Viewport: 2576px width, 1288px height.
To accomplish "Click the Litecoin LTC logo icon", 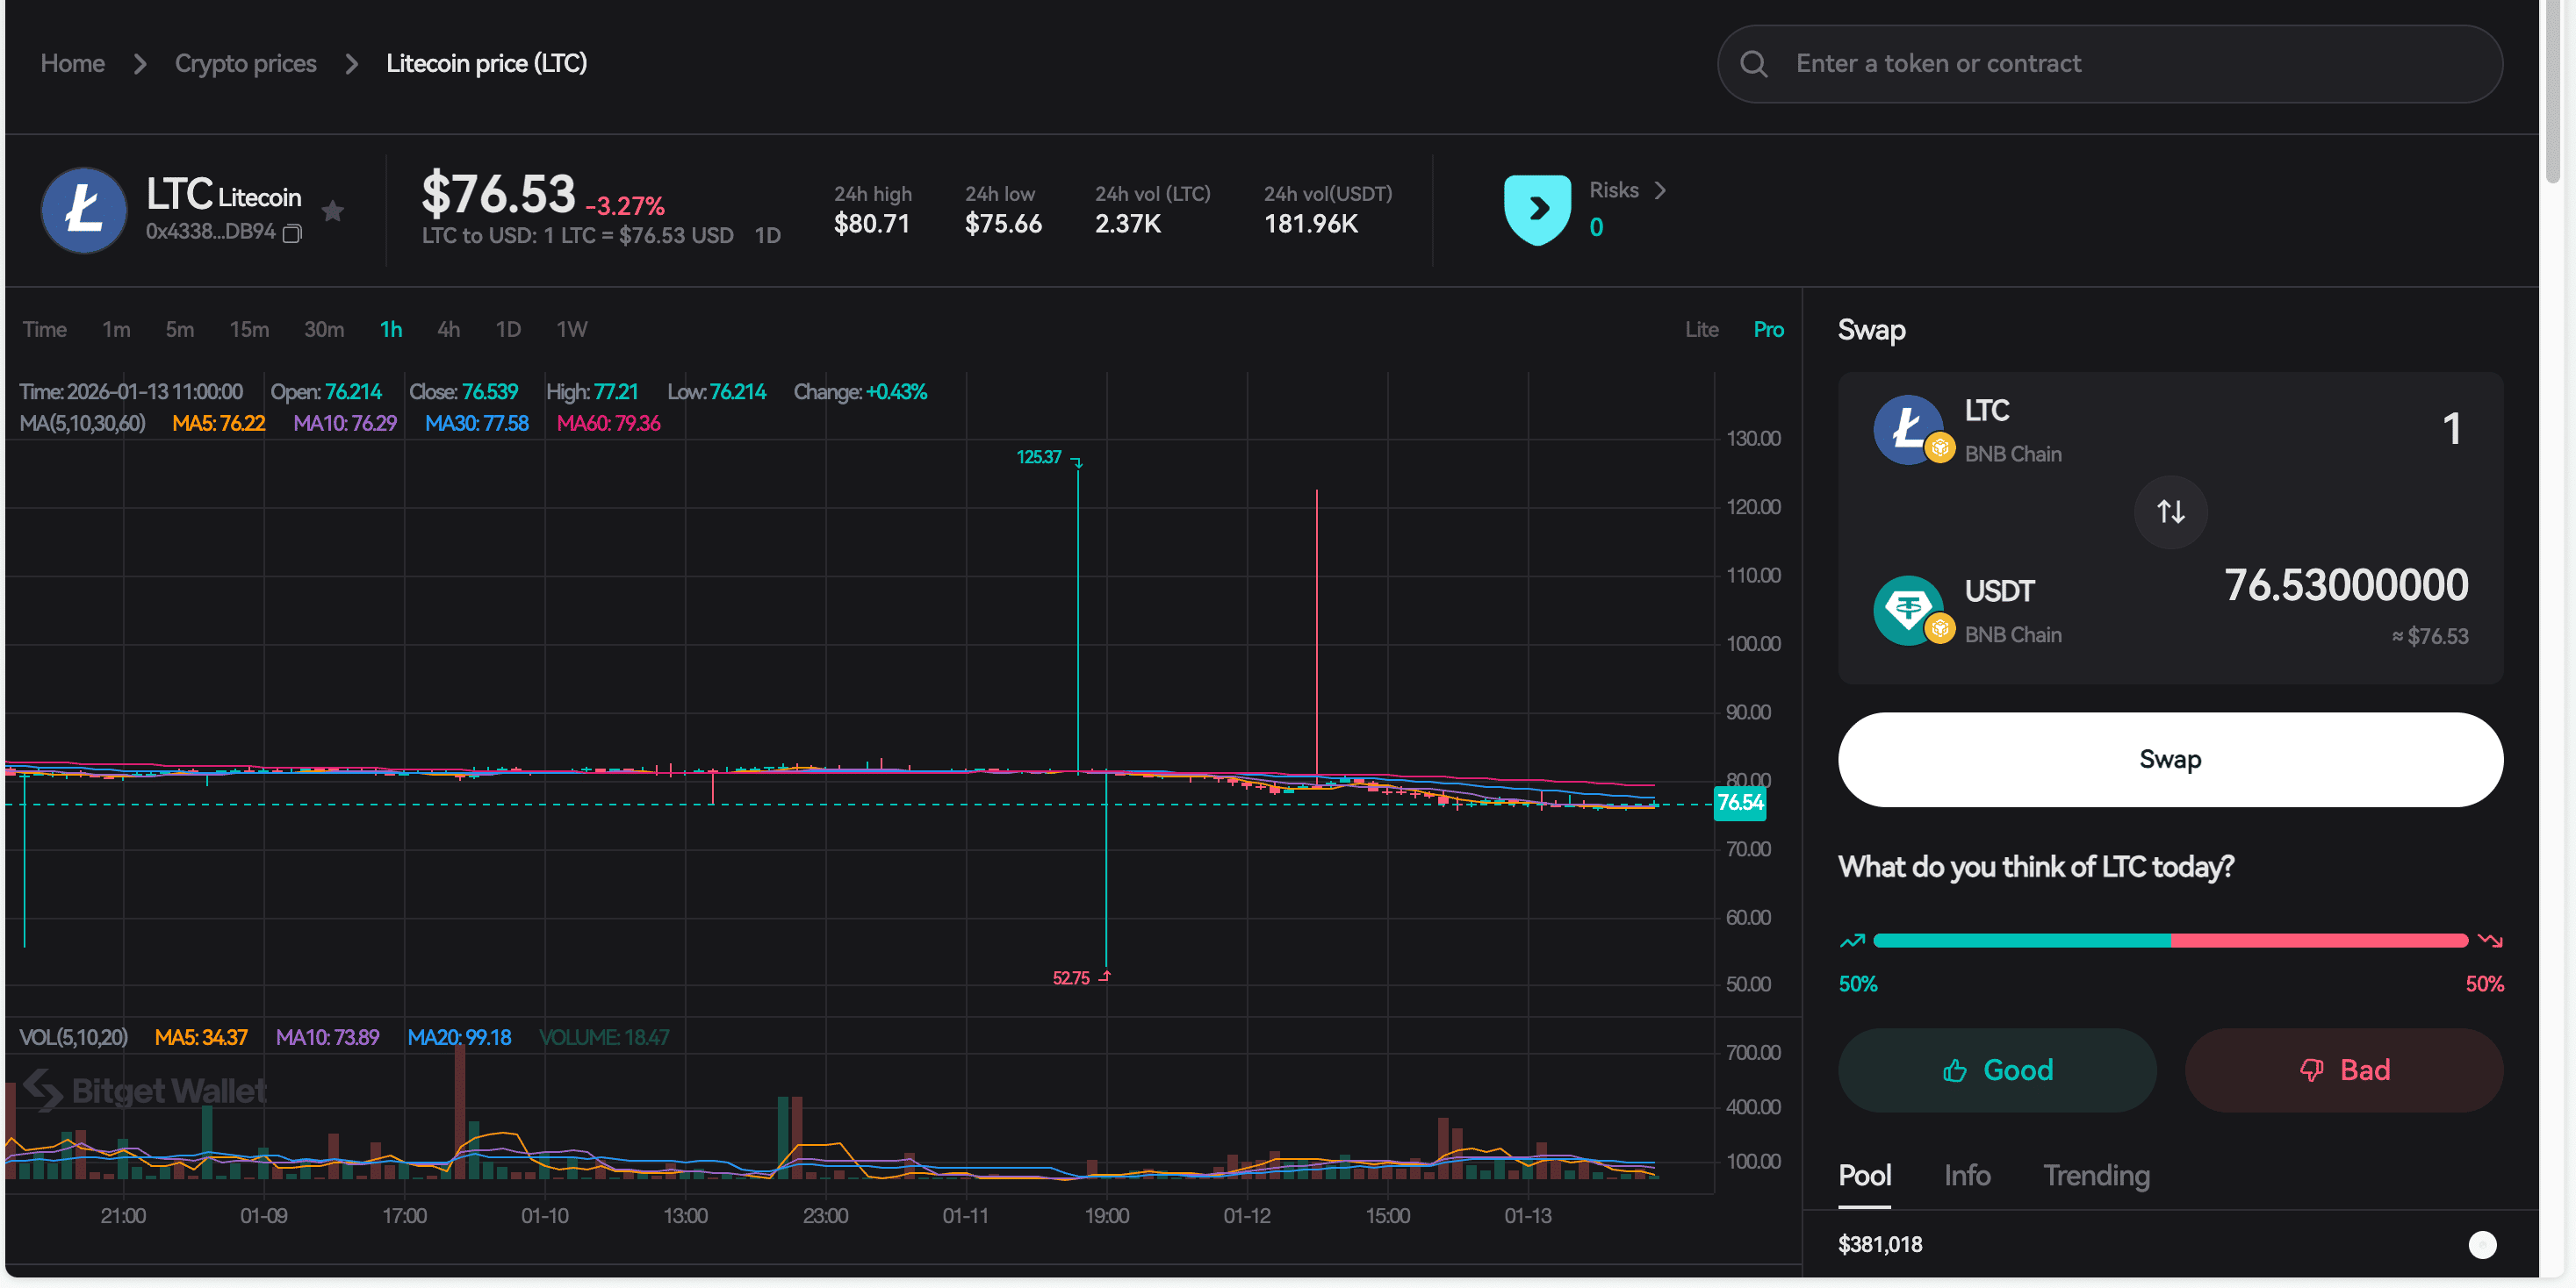I will [x=84, y=210].
